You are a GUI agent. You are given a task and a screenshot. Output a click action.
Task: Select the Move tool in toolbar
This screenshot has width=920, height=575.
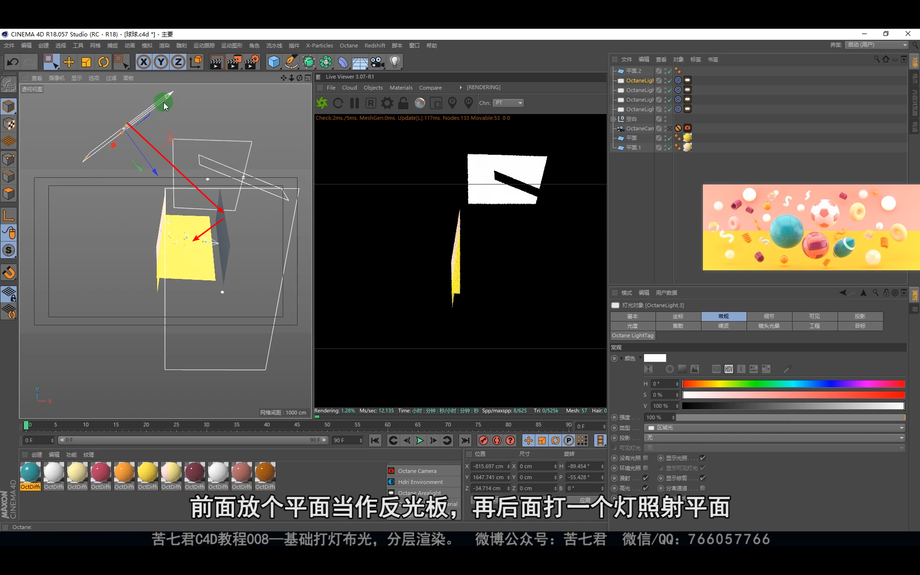[x=69, y=62]
